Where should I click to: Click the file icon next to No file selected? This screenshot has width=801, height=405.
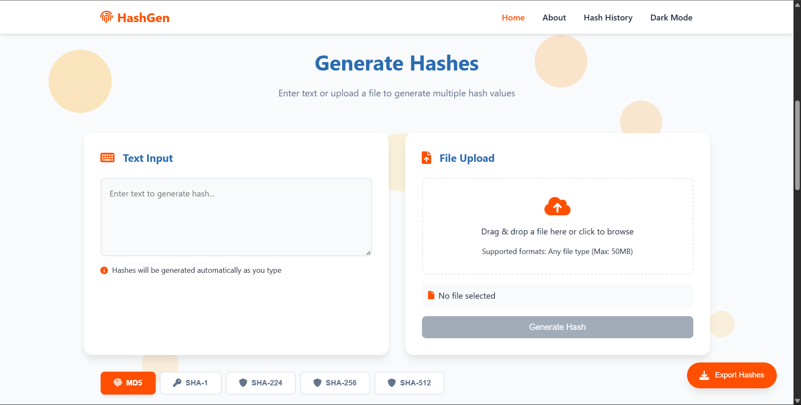[431, 295]
